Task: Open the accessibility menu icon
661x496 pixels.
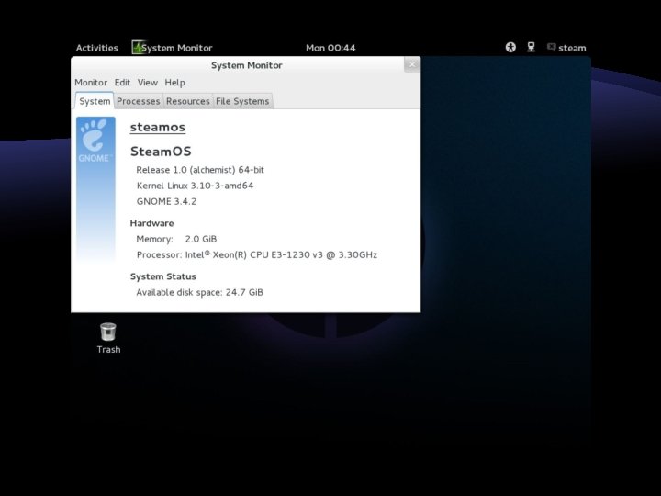Action: click(x=510, y=47)
